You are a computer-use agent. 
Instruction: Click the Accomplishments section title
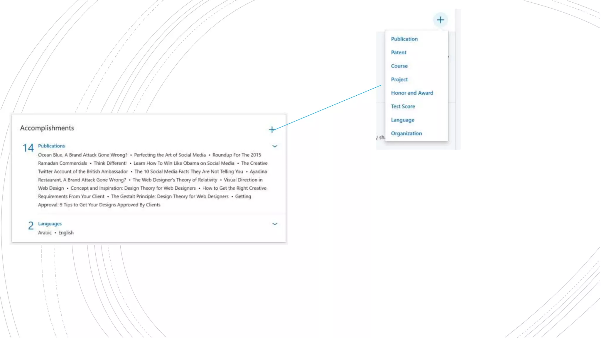point(47,128)
